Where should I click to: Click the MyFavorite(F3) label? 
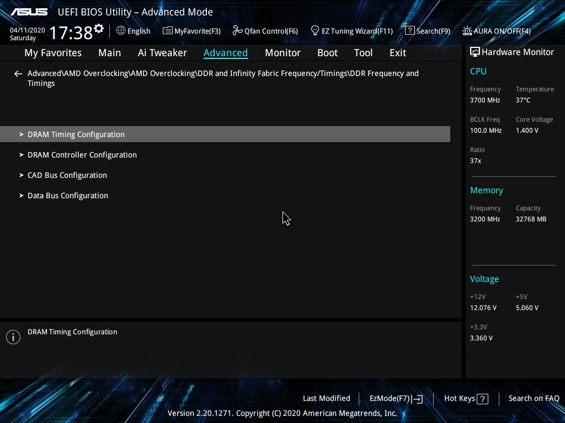click(198, 31)
